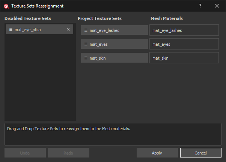
Task: Remove mat_eye_plica with its X icon
Action: pos(68,29)
